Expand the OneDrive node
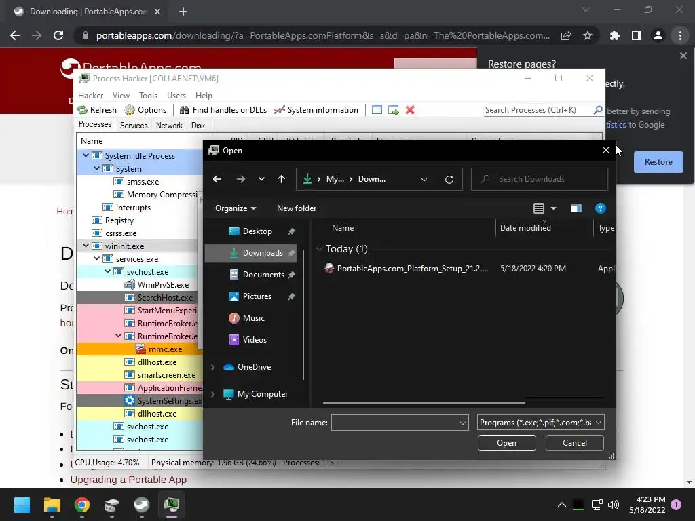 tap(212, 367)
